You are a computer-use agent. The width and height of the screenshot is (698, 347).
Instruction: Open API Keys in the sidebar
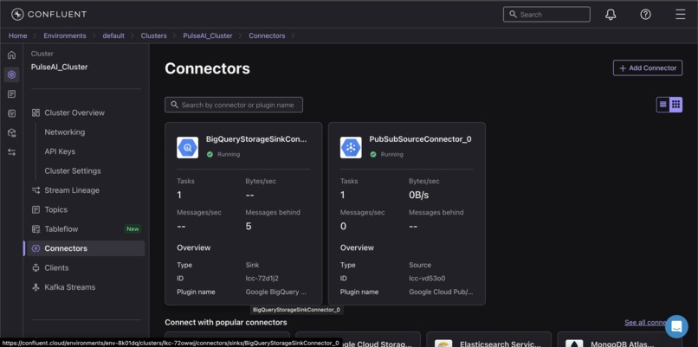click(x=60, y=151)
